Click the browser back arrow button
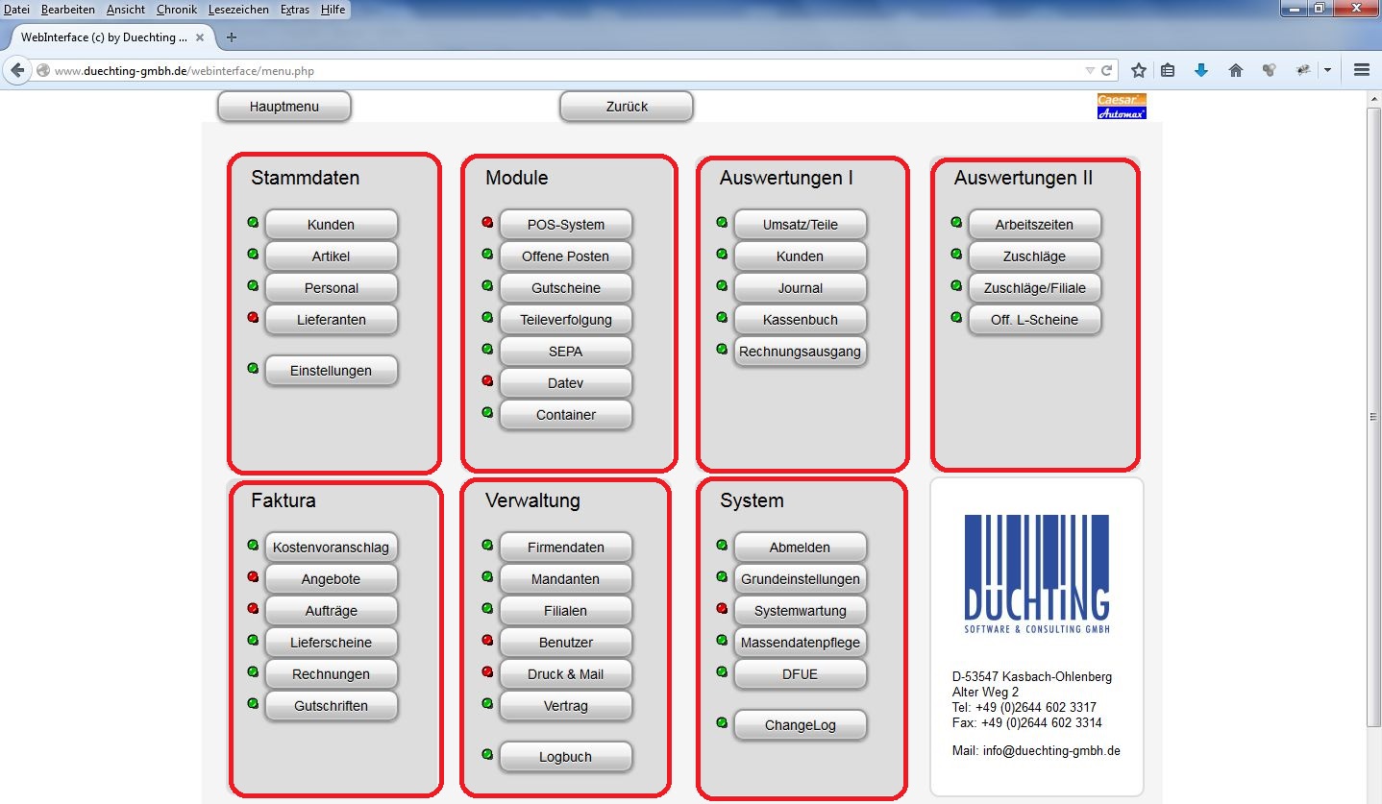Screen dimensions: 1382x804 17,70
